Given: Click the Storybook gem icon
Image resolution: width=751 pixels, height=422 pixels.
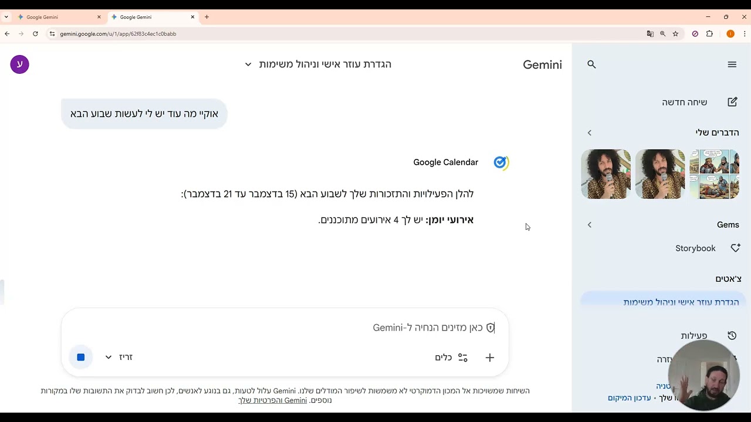Looking at the screenshot, I should [735, 248].
